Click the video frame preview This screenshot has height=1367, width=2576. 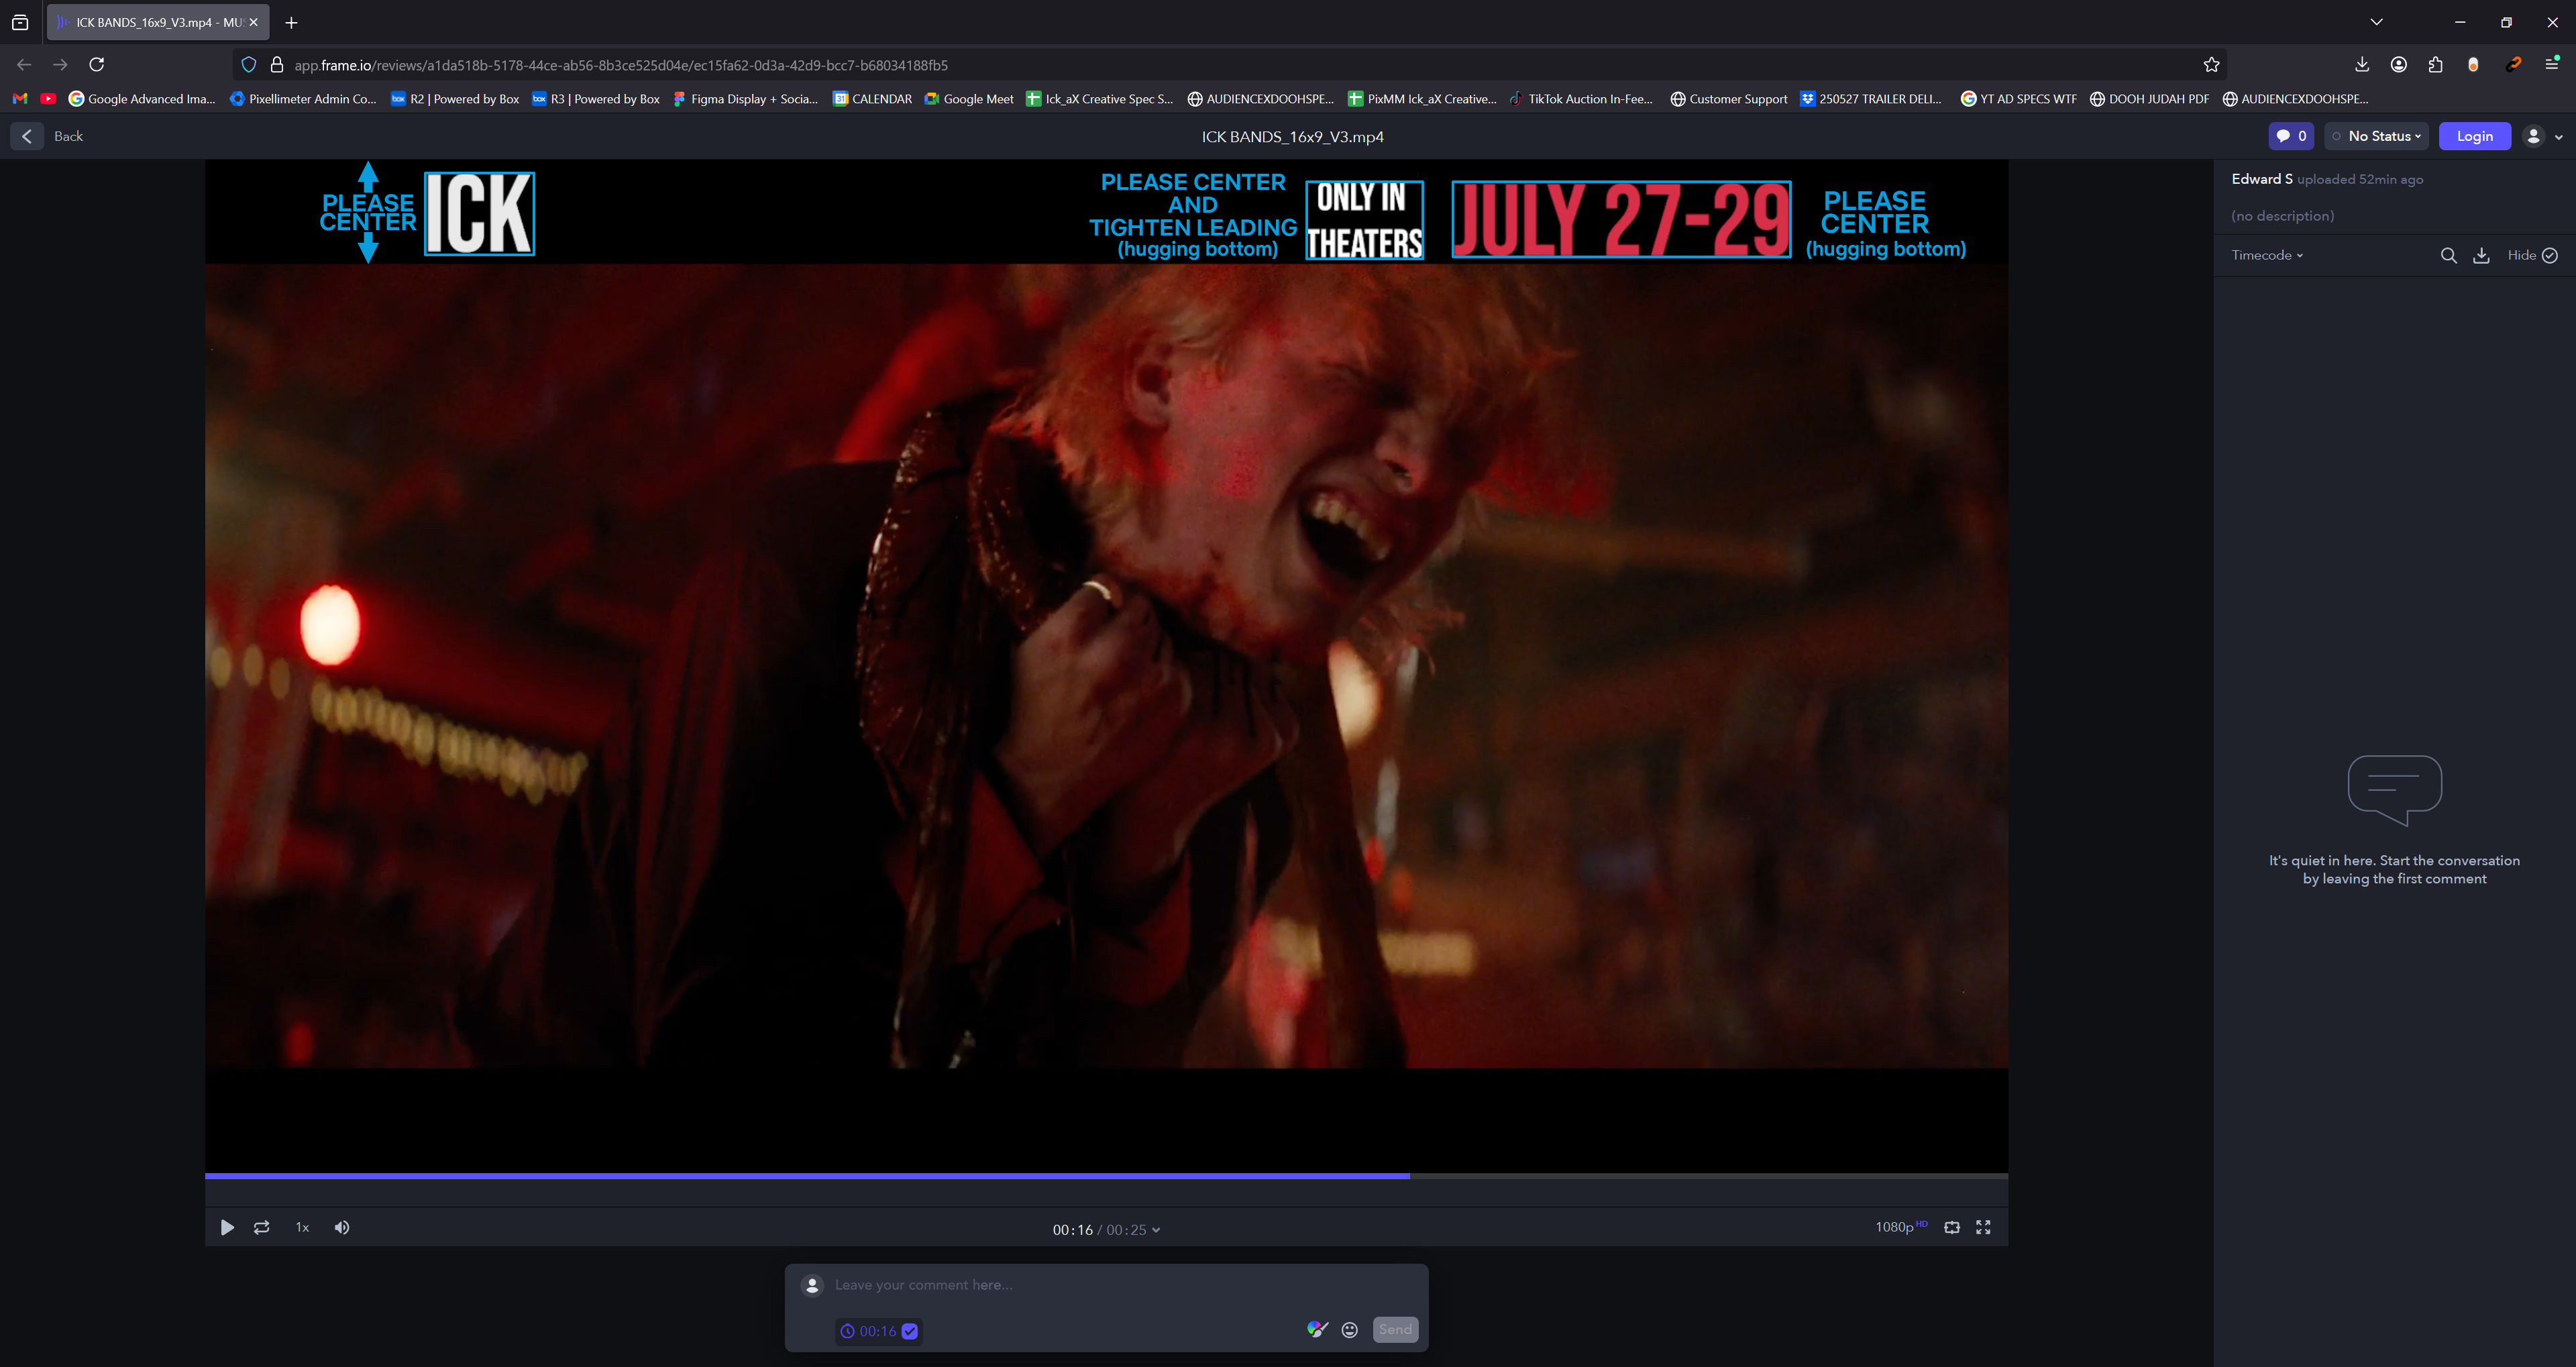click(1106, 665)
